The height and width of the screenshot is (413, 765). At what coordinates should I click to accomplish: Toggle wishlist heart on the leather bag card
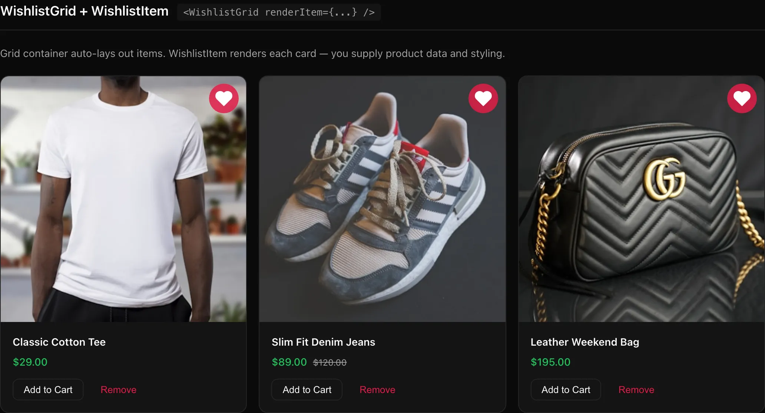pyautogui.click(x=741, y=98)
